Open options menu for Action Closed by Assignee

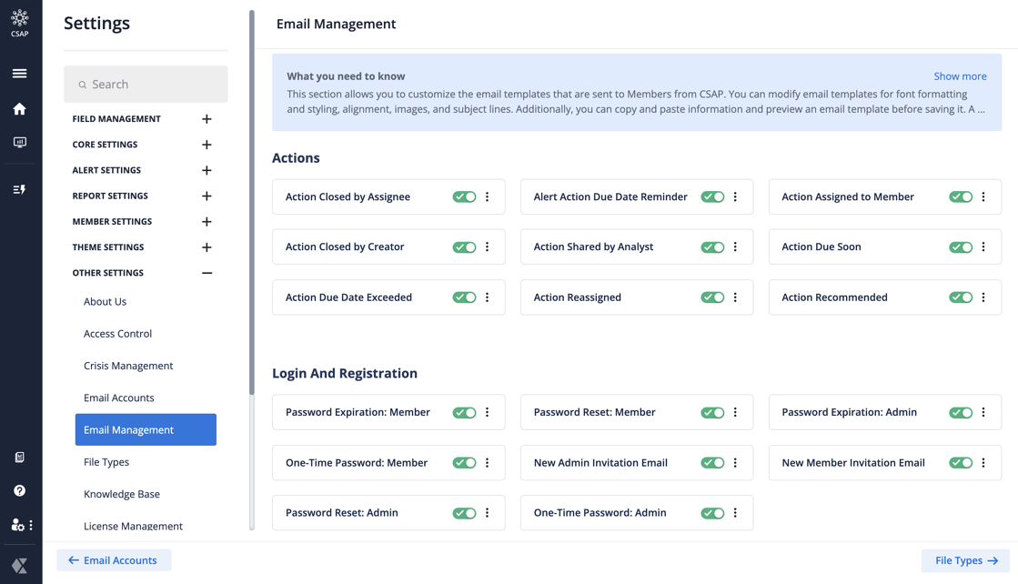click(x=488, y=196)
